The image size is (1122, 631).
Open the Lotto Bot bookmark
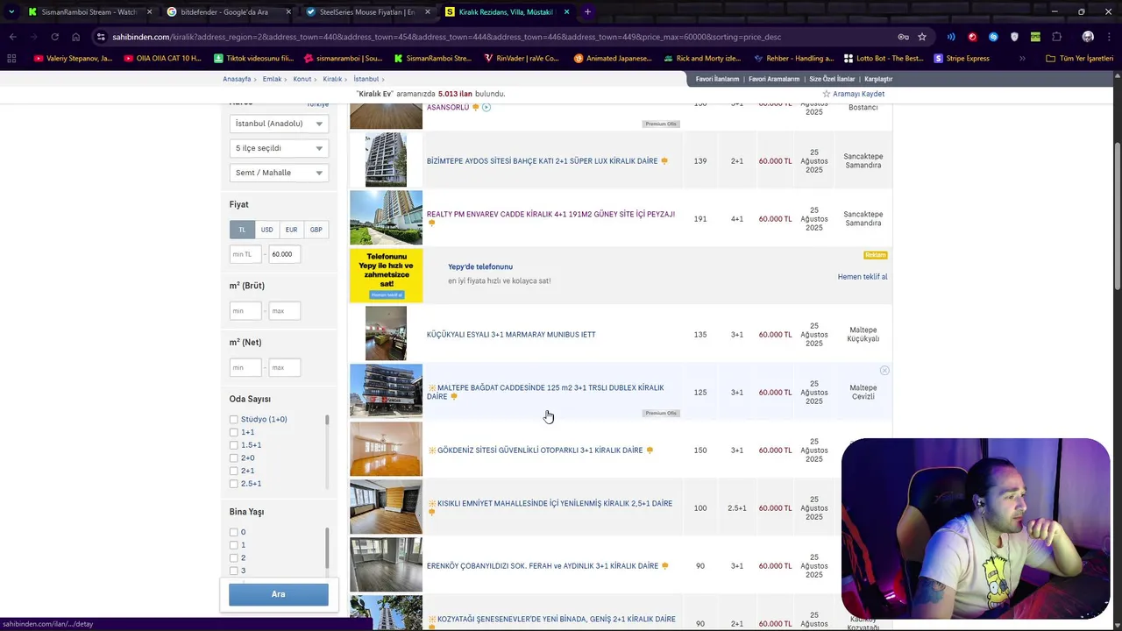[x=884, y=59]
